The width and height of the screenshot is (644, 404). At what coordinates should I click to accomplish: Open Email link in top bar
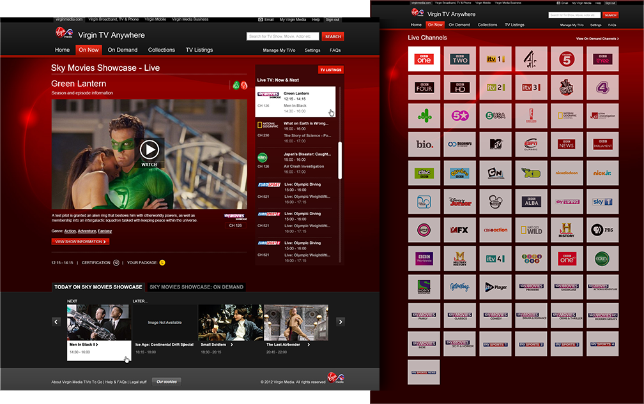(266, 19)
